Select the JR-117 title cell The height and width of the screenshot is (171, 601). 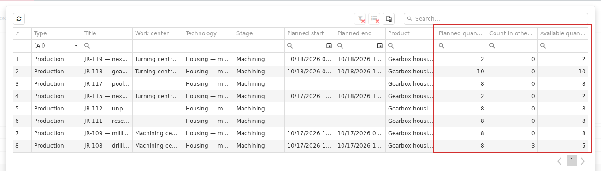[x=107, y=84]
